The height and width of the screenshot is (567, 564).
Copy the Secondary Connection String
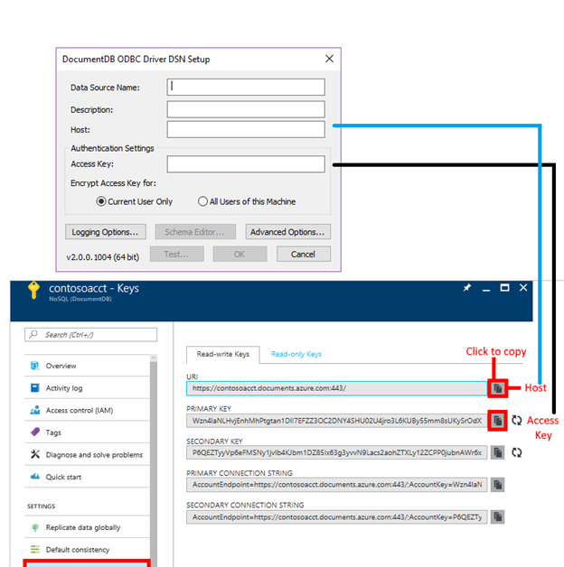tap(498, 517)
